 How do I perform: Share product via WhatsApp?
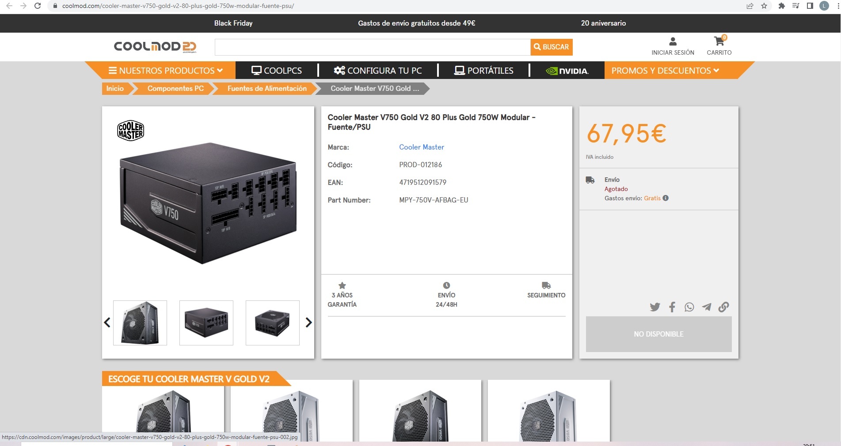pos(689,307)
